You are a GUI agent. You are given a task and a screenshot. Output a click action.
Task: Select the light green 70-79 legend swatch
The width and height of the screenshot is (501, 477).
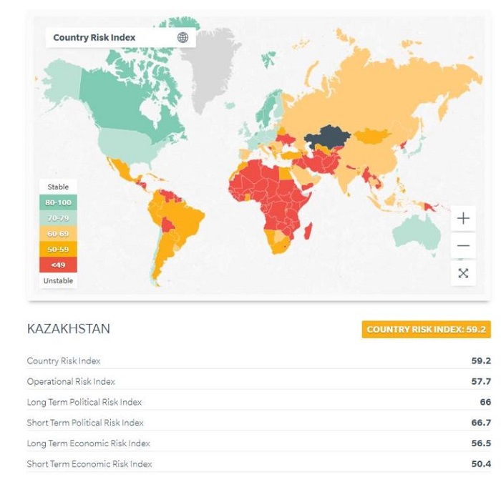click(59, 218)
